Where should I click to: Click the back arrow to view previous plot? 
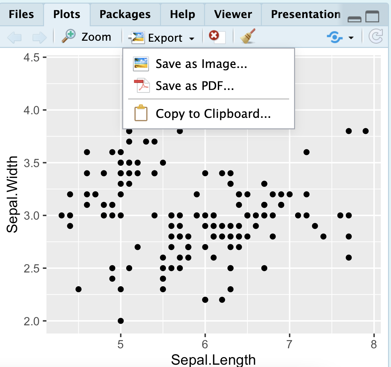14,36
